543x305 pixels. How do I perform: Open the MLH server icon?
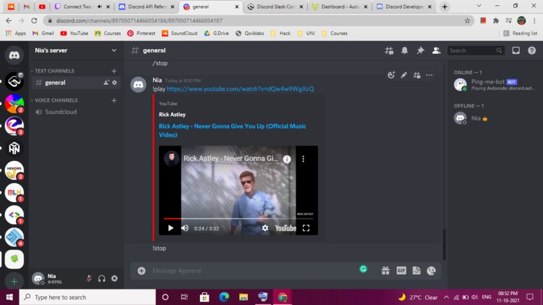[14, 193]
